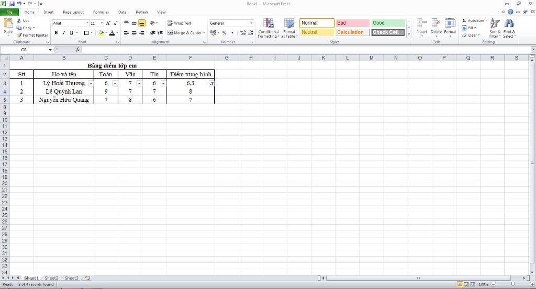Screen dimensions: 536x289
Task: Click Increase Decimal icon
Action: [x=243, y=33]
